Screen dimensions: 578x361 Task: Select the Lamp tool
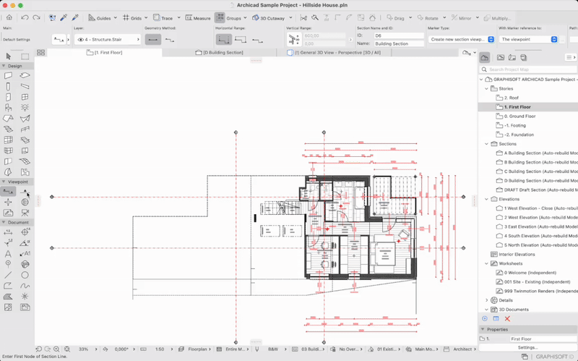[x=25, y=108]
